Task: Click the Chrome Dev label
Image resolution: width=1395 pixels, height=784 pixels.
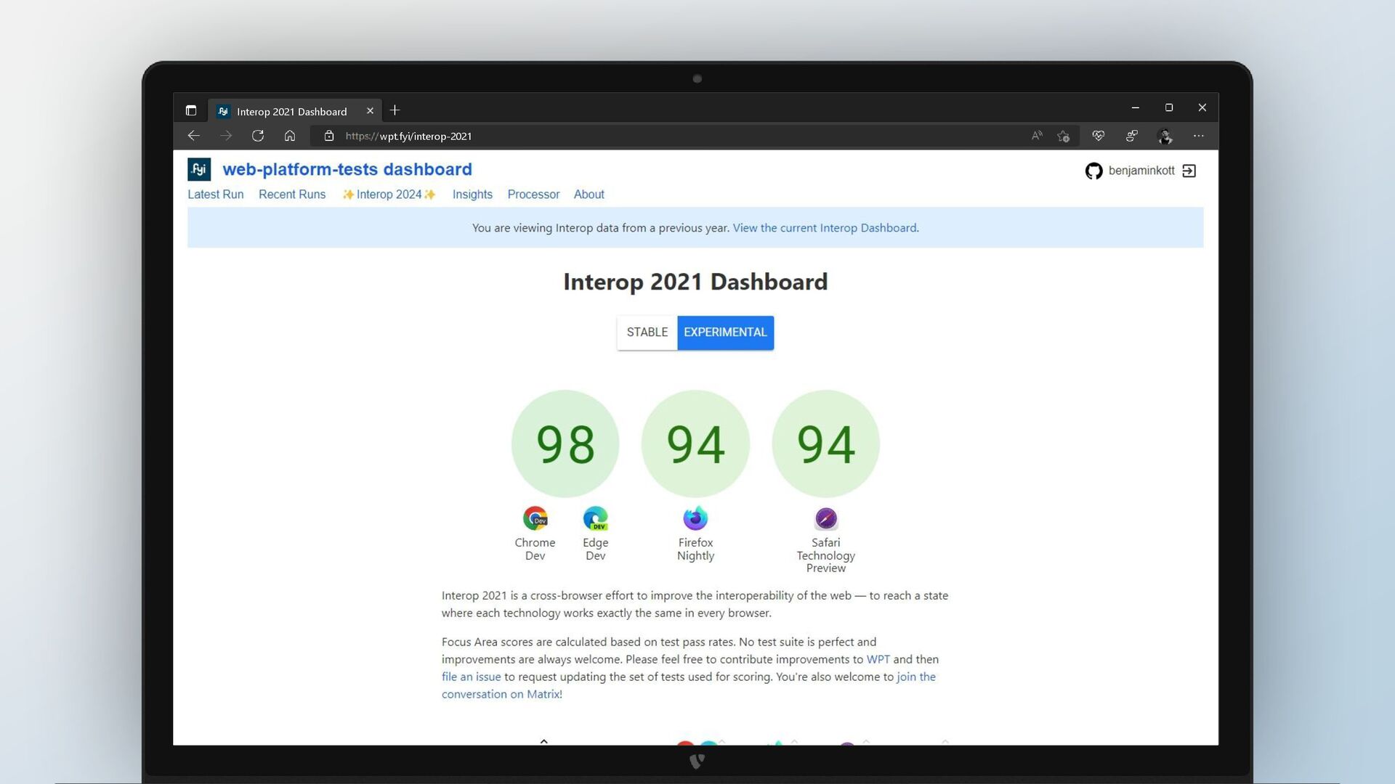Action: point(535,549)
